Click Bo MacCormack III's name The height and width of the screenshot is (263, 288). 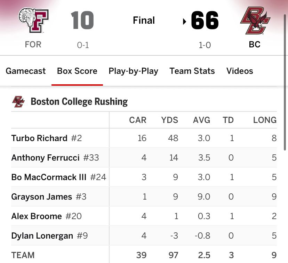[x=49, y=177]
